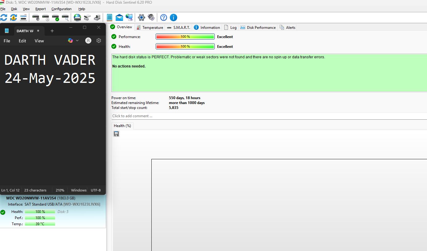Click the blue envelope e-mail toolbar icon

[119, 17]
